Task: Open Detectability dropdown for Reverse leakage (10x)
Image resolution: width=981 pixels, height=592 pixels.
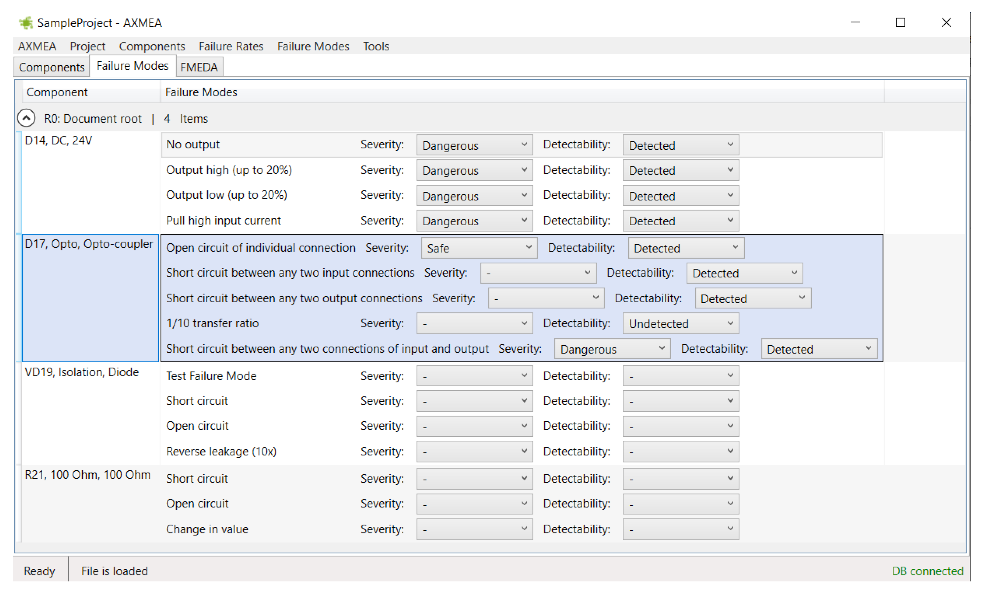Action: tap(680, 452)
